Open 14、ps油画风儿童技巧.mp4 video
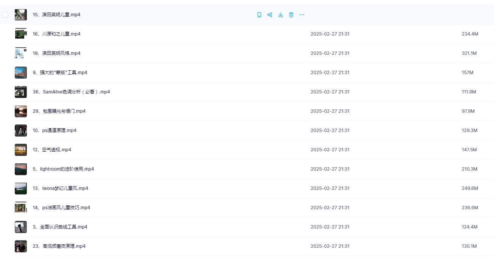Screen dimensions: 494x258 61,208
